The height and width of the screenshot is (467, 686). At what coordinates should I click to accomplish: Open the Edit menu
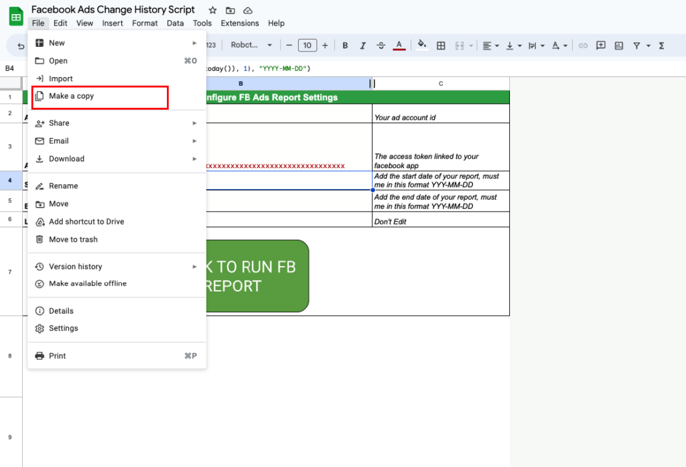(x=60, y=23)
